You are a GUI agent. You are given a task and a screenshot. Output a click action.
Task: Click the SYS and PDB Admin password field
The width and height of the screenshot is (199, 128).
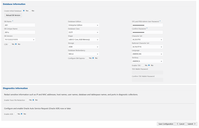147,25
